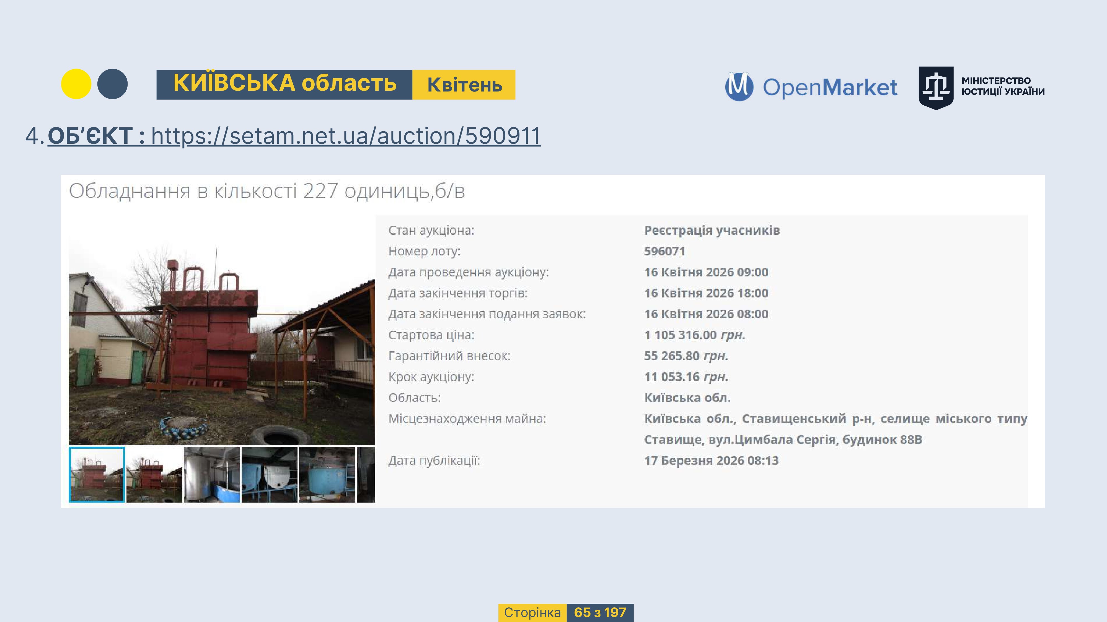Open the steel tank interior thumbnail

click(x=212, y=474)
